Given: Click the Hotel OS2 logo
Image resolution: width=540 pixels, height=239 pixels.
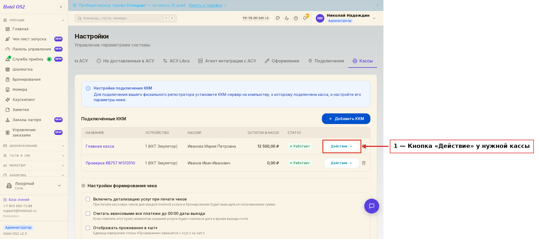Looking at the screenshot, I should pos(14,7).
